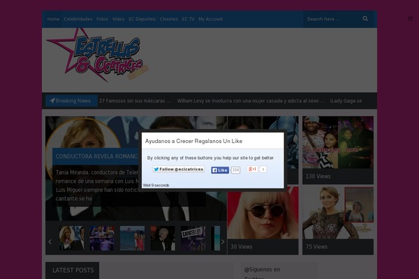
Task: Click the Wait 9 seconds text
Action: tap(156, 186)
